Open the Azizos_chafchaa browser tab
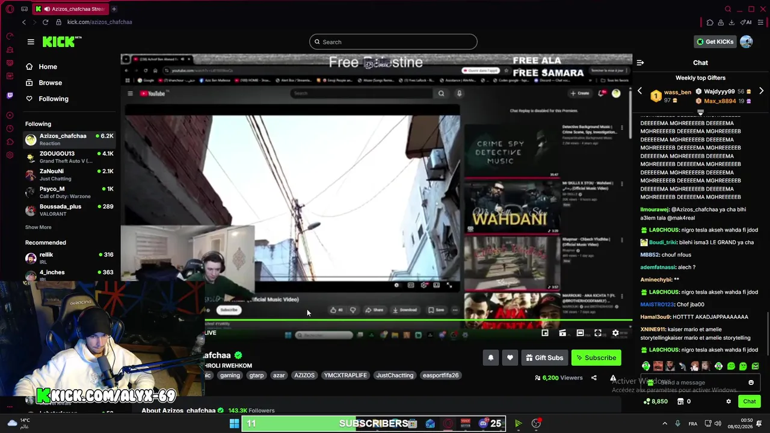This screenshot has width=770, height=433. pyautogui.click(x=71, y=9)
